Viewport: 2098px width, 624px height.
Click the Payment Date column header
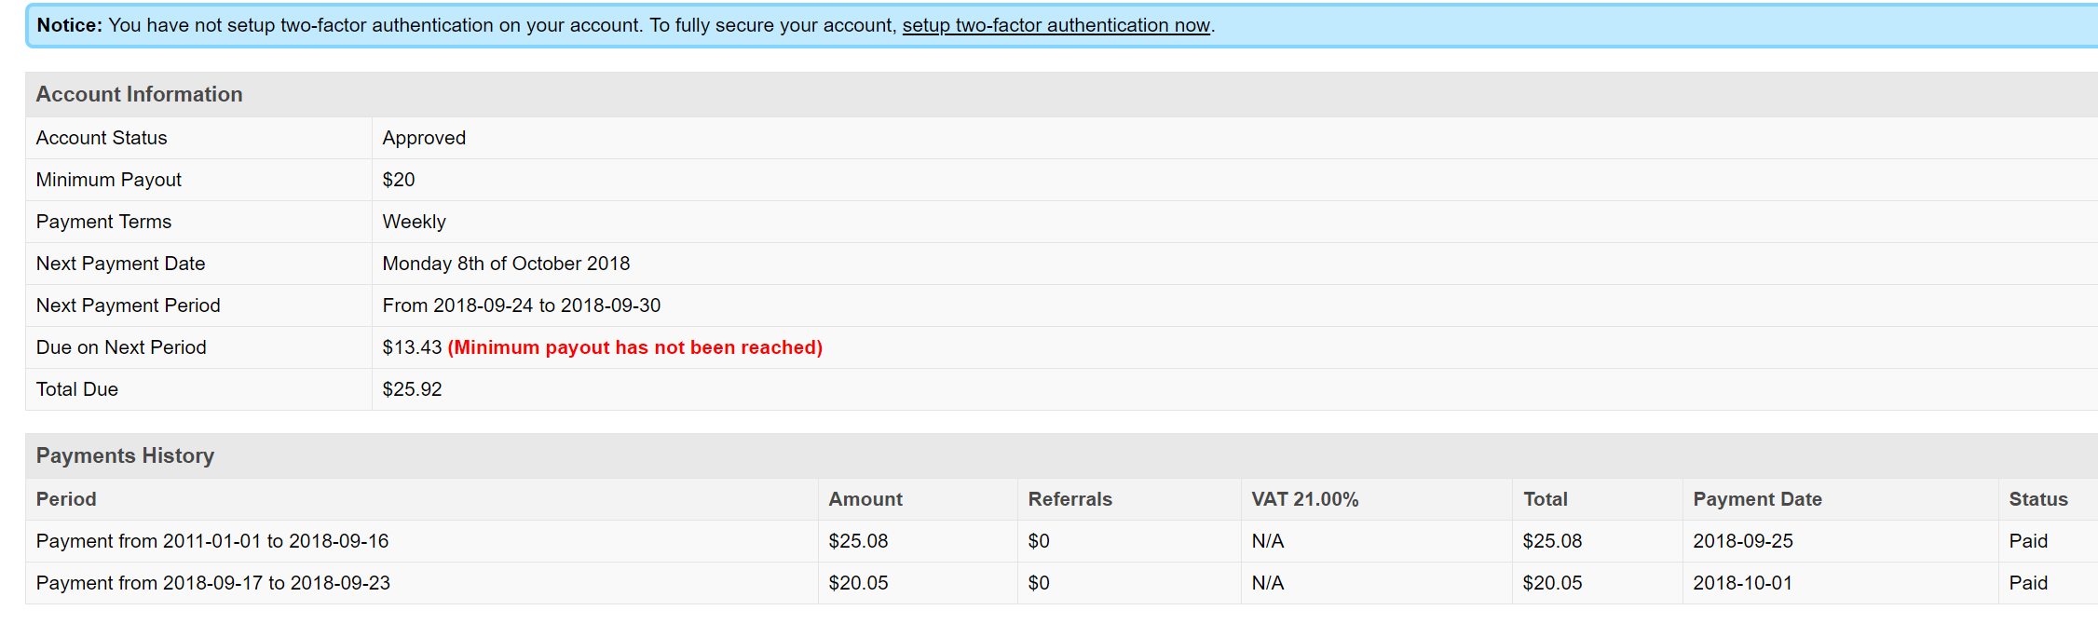(x=1757, y=499)
